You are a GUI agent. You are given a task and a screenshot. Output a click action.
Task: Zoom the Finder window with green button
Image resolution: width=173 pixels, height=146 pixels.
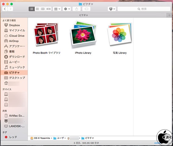(x=12, y=4)
